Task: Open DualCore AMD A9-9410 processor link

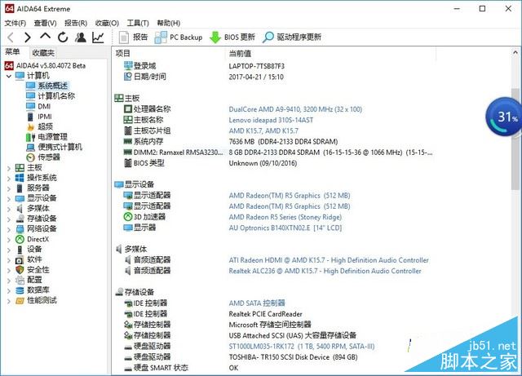Action: pos(295,109)
